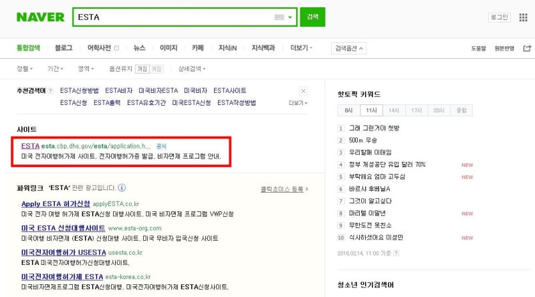Image resolution: width=535 pixels, height=297 pixels.
Task: Click suggested keyword ESTA사이트
Action: click(x=229, y=90)
